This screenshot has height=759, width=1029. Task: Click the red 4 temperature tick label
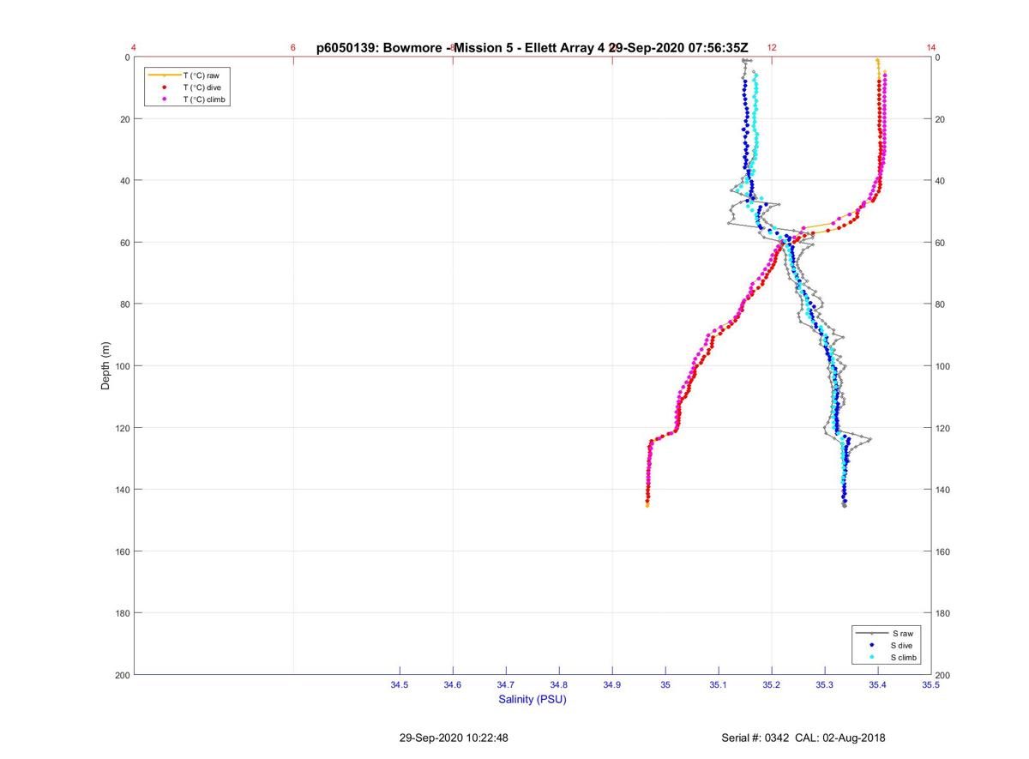click(x=134, y=47)
